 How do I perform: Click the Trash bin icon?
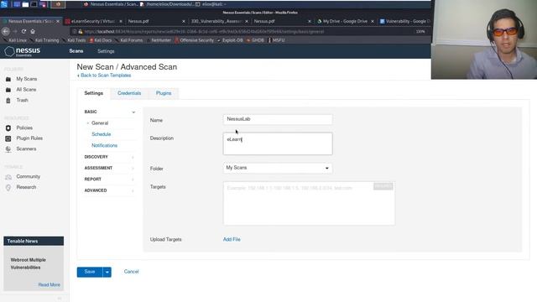[x=8, y=101]
